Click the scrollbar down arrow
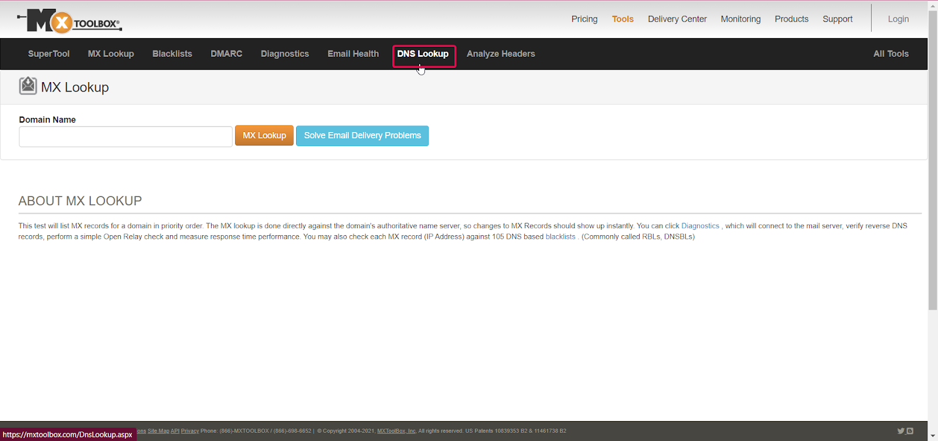This screenshot has height=441, width=938. [933, 436]
